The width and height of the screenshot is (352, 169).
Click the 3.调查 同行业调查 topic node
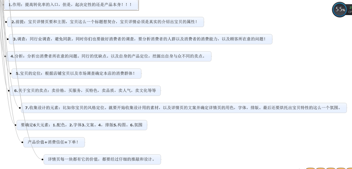[x=140, y=39]
